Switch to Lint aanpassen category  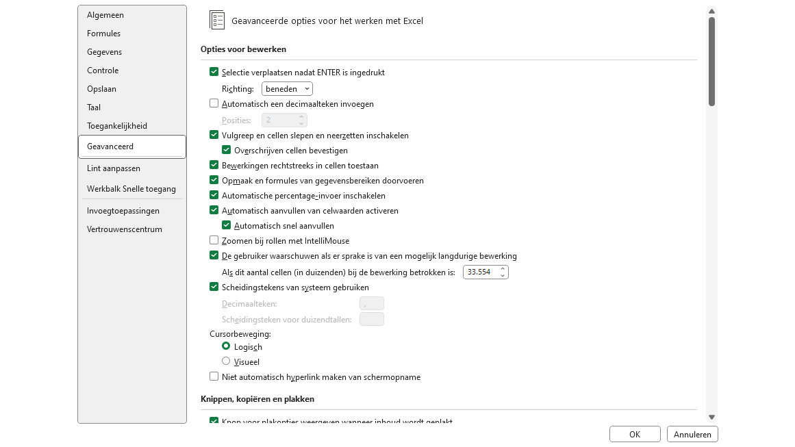point(113,168)
